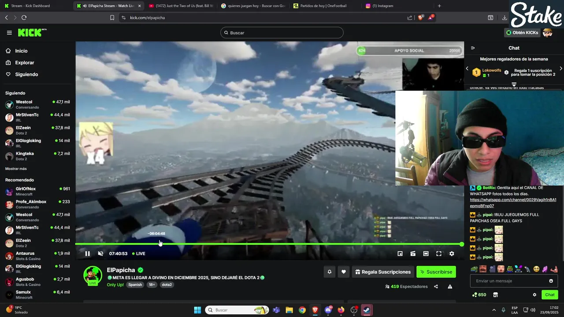
Task: Select the crying smiley quick emote
Action: coord(536,269)
